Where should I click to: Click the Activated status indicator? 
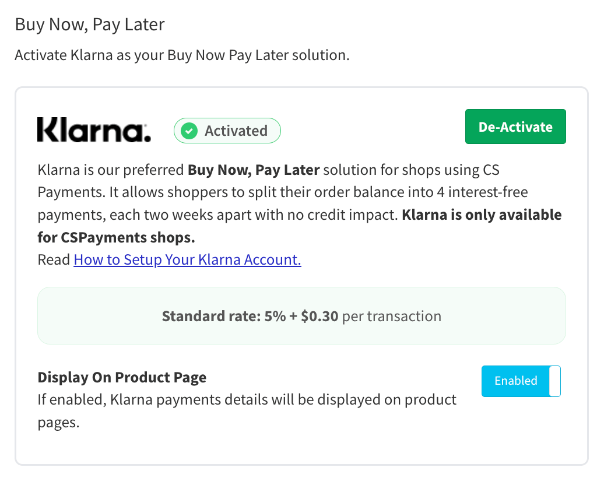(227, 131)
